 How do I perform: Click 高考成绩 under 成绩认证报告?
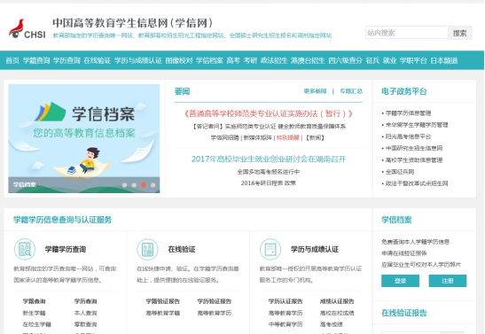pyautogui.click(x=332, y=324)
